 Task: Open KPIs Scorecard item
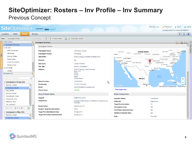coord(13,51)
